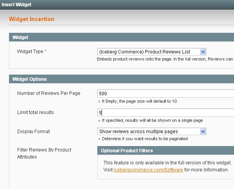The width and height of the screenshot is (234, 189).
Task: Click the Widget section header bar
Action: click(x=121, y=37)
